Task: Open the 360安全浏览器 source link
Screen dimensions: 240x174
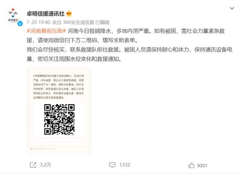Action: (x=78, y=23)
